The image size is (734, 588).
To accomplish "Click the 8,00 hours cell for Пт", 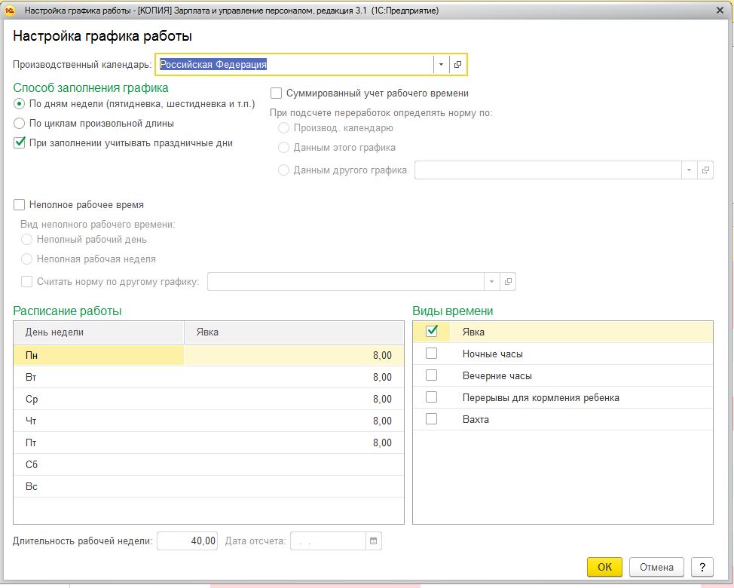I will (294, 443).
